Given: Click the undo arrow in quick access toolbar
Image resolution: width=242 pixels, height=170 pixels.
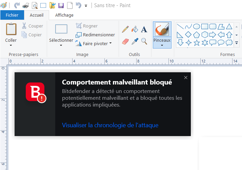Looking at the screenshot, I should 79,5.
